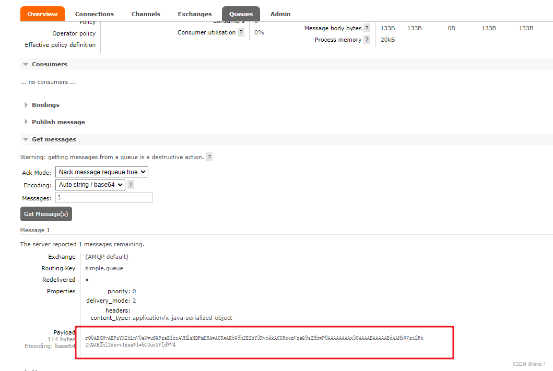Open help for Message body bytes

pos(367,28)
